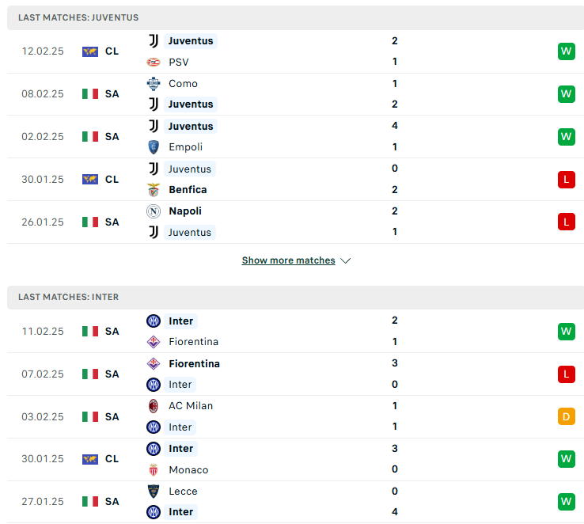Click the Benfica eagle crest
The height and width of the screenshot is (524, 584).
(153, 190)
